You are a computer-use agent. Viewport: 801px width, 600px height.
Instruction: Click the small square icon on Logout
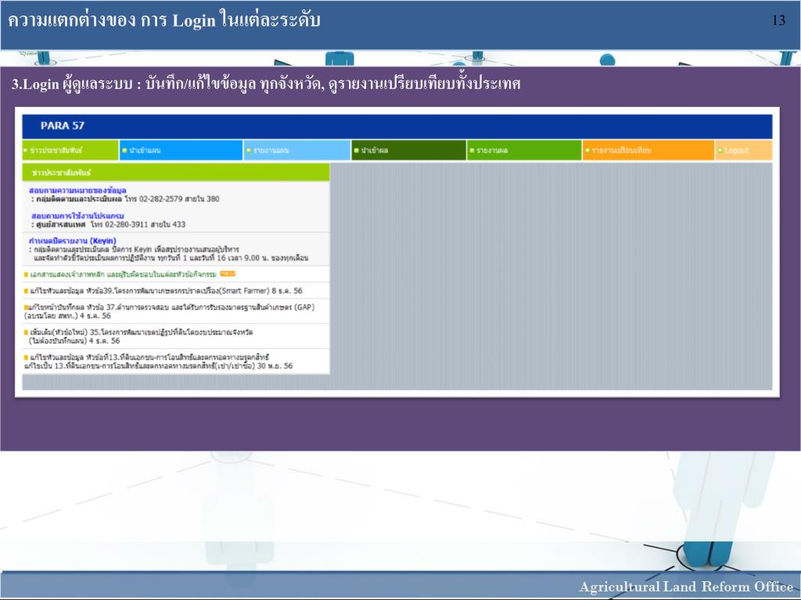[x=720, y=150]
